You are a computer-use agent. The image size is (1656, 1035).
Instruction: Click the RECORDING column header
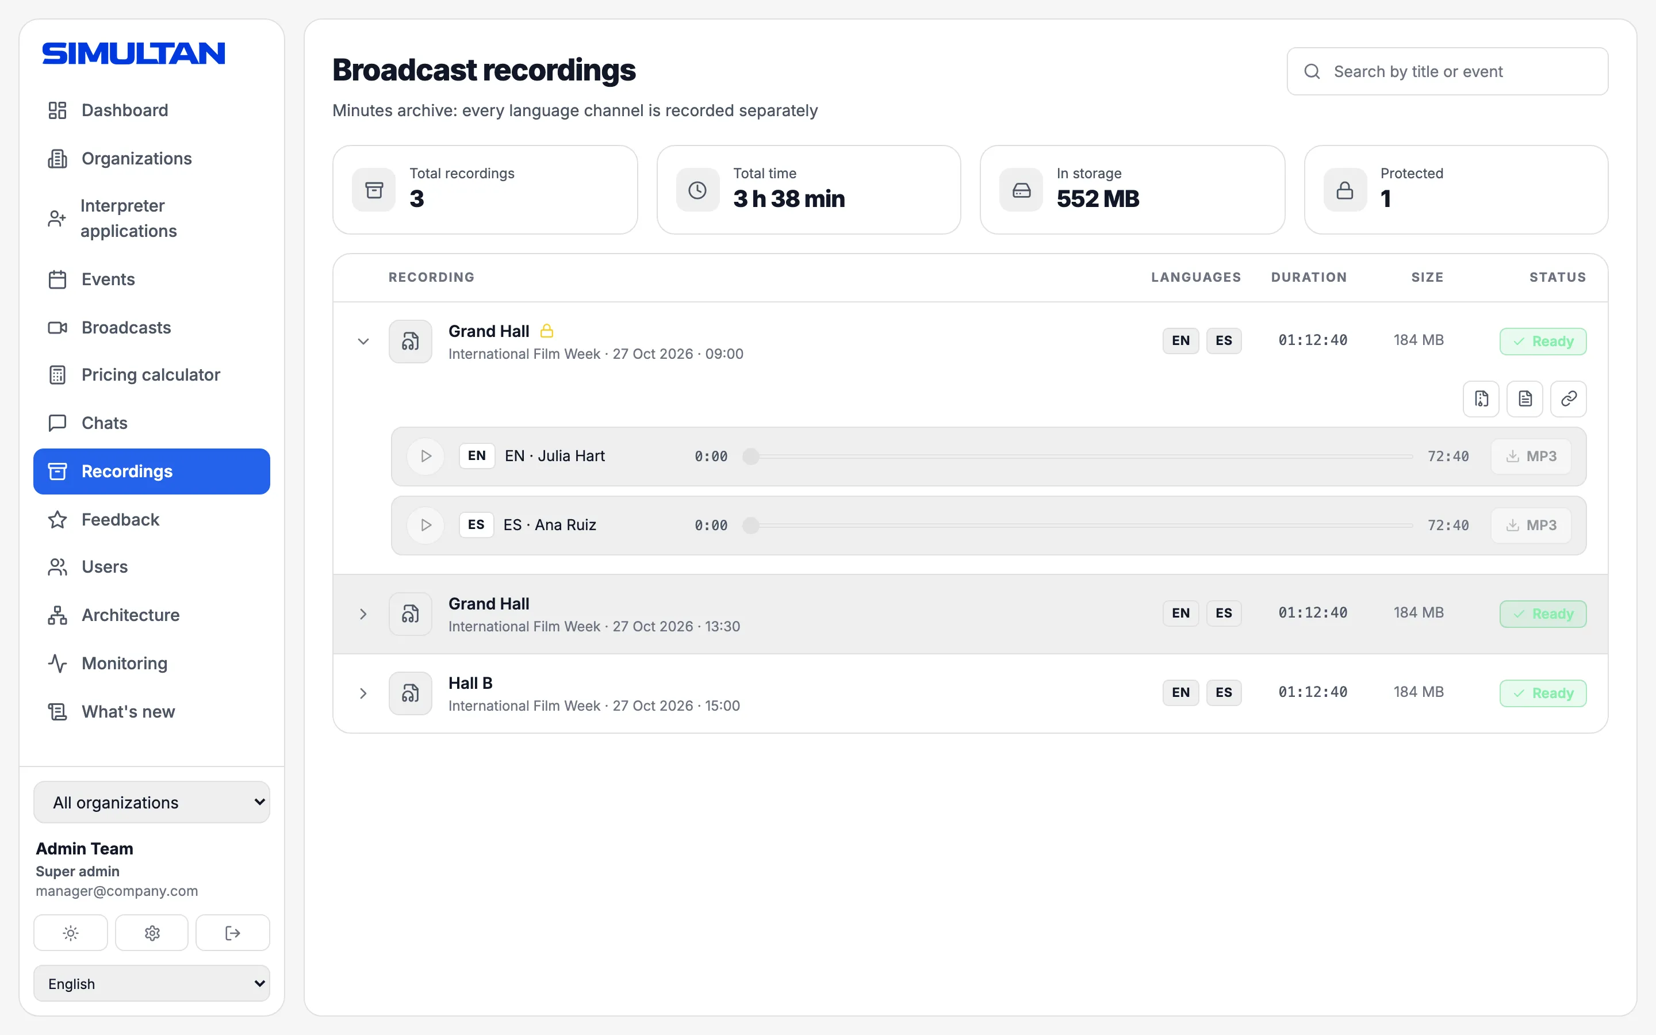click(x=432, y=277)
